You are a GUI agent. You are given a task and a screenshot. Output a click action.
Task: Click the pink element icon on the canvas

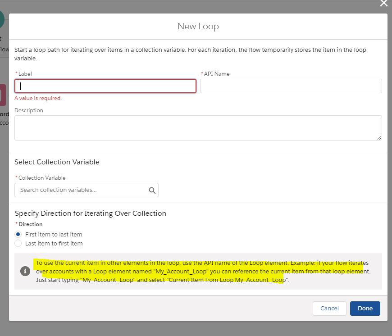(x=4, y=95)
